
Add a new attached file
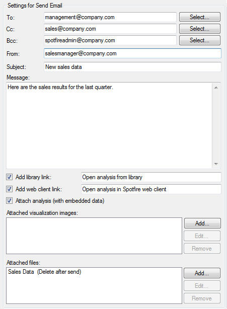202,273
